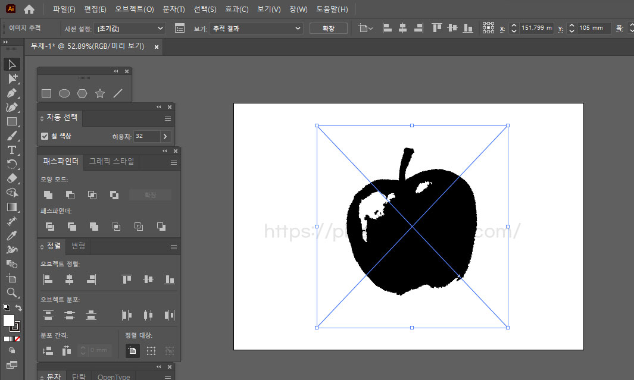The height and width of the screenshot is (380, 634).
Task: Open the artboard alignment dropdown in control bar
Action: tap(366, 29)
